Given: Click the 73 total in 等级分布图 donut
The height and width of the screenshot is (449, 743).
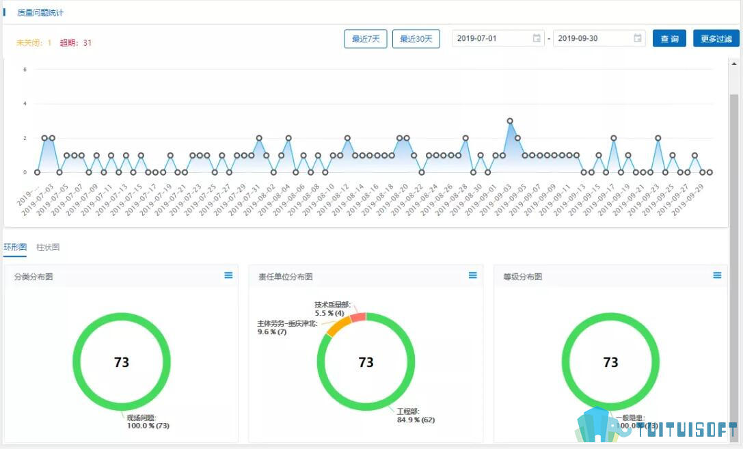Looking at the screenshot, I should pyautogui.click(x=610, y=362).
